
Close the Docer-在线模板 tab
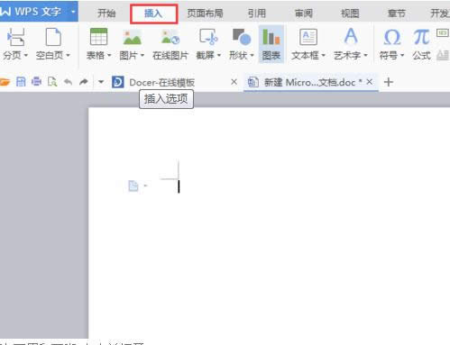(x=234, y=82)
